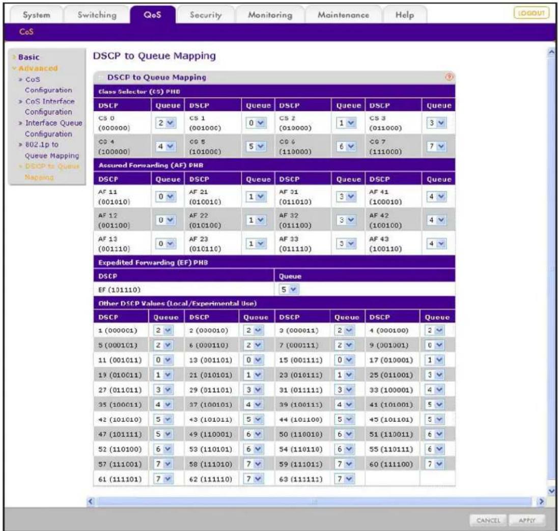559x531 pixels.
Task: Open queue dropdown for DSCP 54 (110110)
Action: [x=344, y=450]
